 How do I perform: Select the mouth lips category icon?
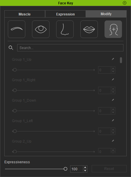[x=89, y=29]
